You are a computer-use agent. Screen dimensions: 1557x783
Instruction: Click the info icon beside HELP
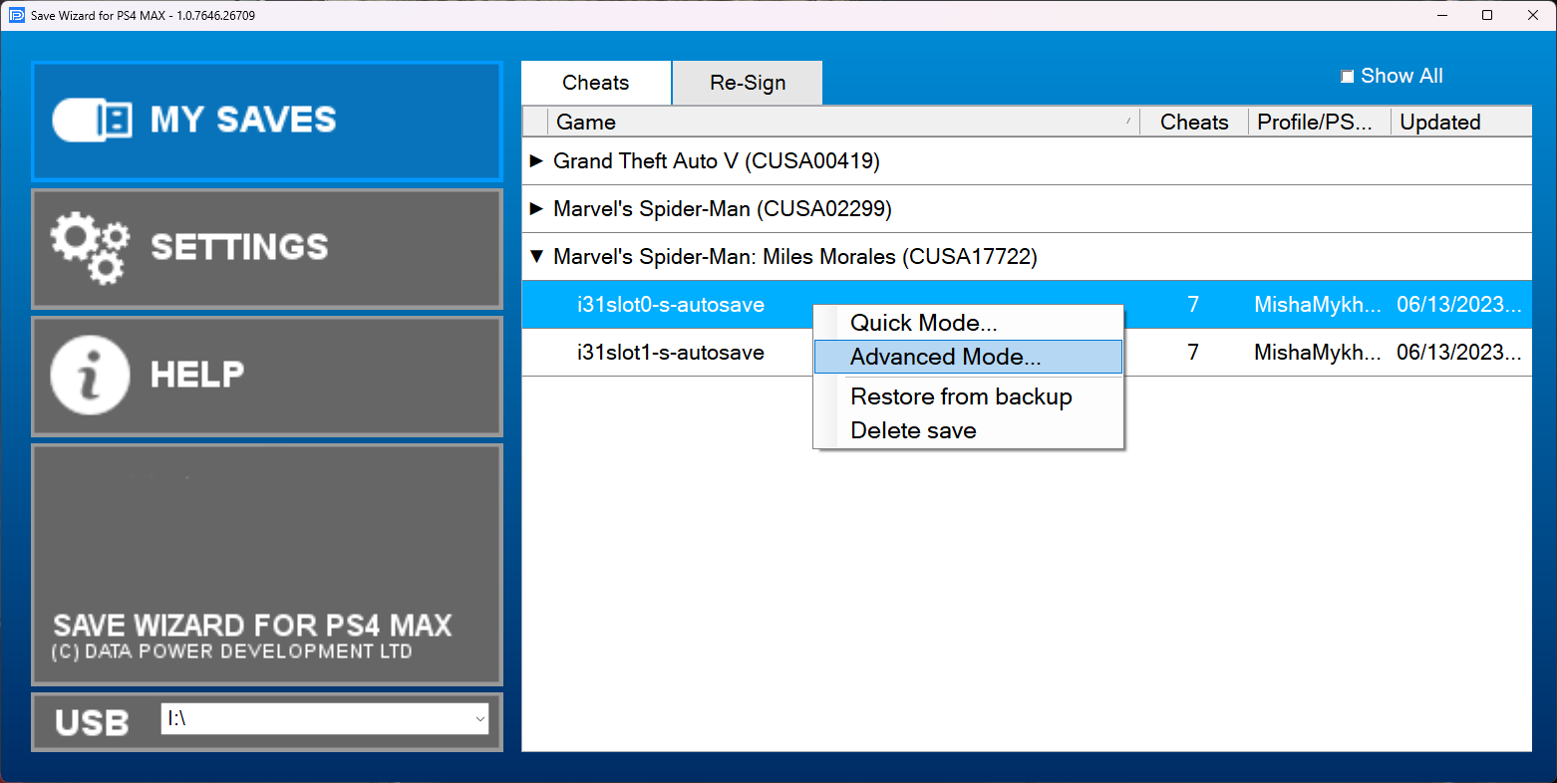(90, 375)
